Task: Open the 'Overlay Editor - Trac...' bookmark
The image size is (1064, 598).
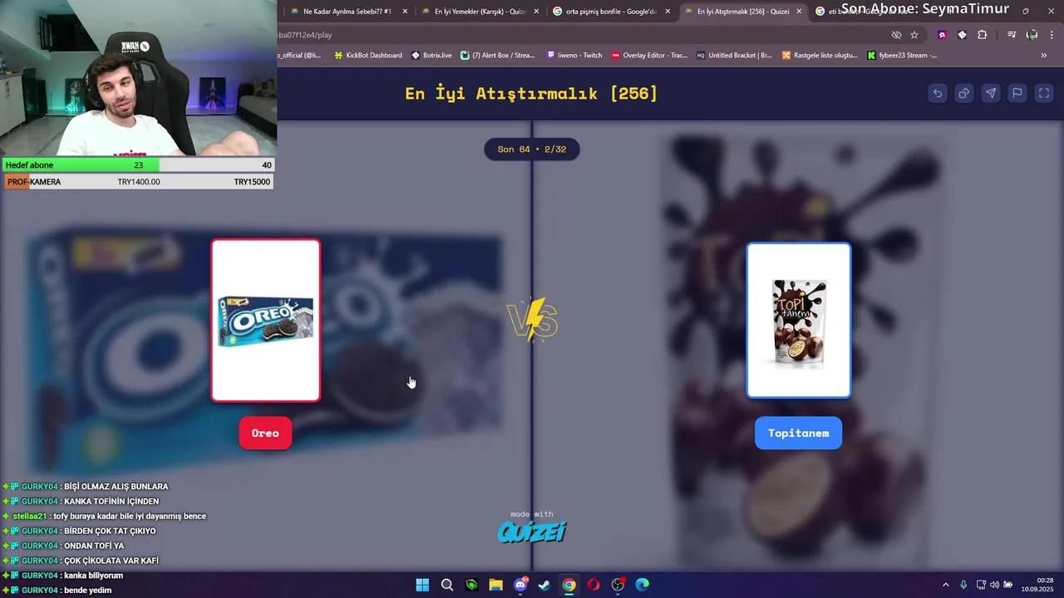Action: (649, 56)
